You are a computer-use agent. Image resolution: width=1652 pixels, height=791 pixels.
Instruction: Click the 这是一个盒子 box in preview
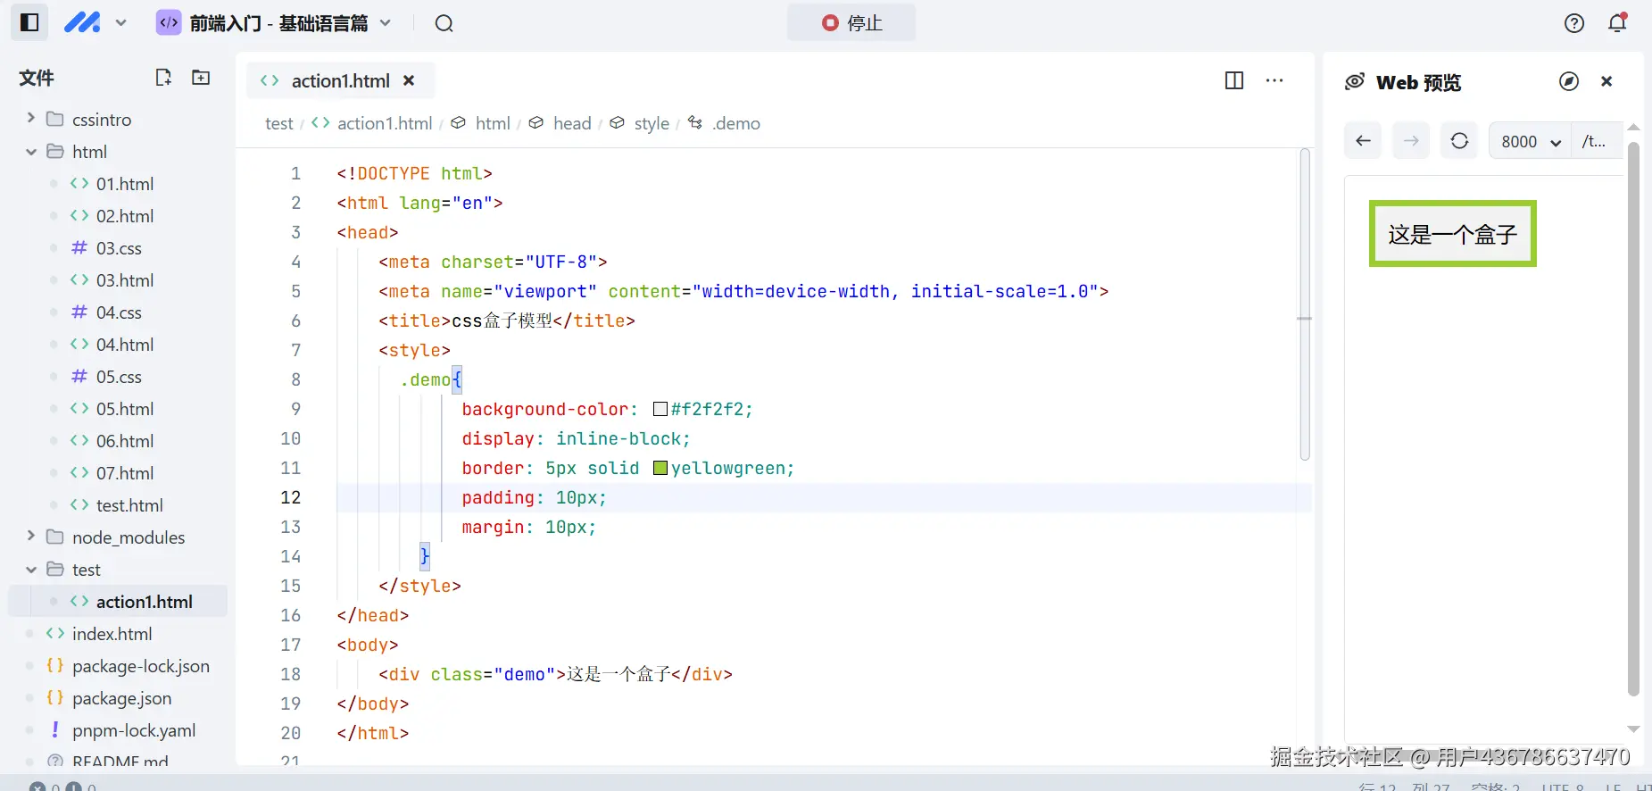pyautogui.click(x=1453, y=234)
